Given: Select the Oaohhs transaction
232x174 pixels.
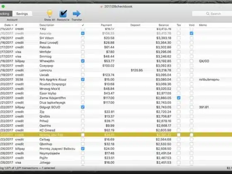Looking at the screenshot, I should coord(116,126).
